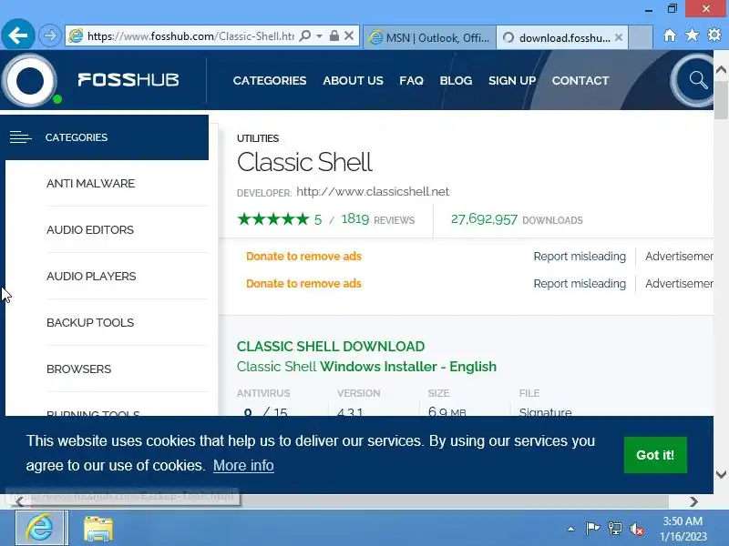The height and width of the screenshot is (546, 729).
Task: Open Action Center flag icon
Action: 592,529
